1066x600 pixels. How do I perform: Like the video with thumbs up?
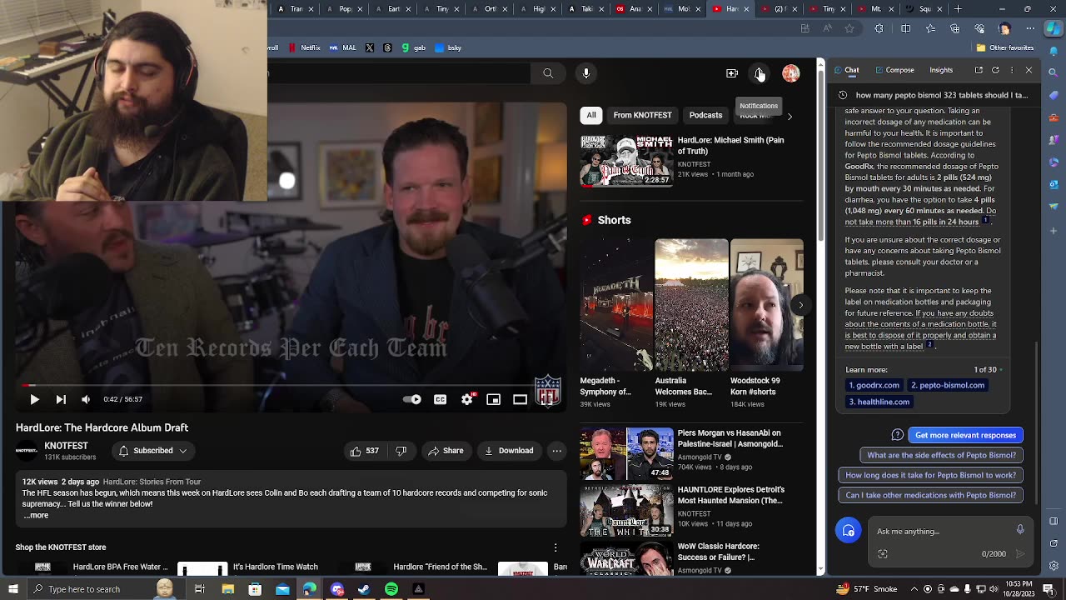[x=365, y=451]
